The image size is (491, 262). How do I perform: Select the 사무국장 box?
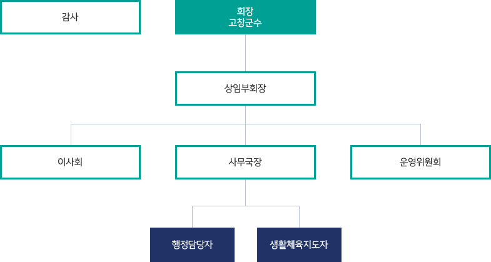pos(245,162)
